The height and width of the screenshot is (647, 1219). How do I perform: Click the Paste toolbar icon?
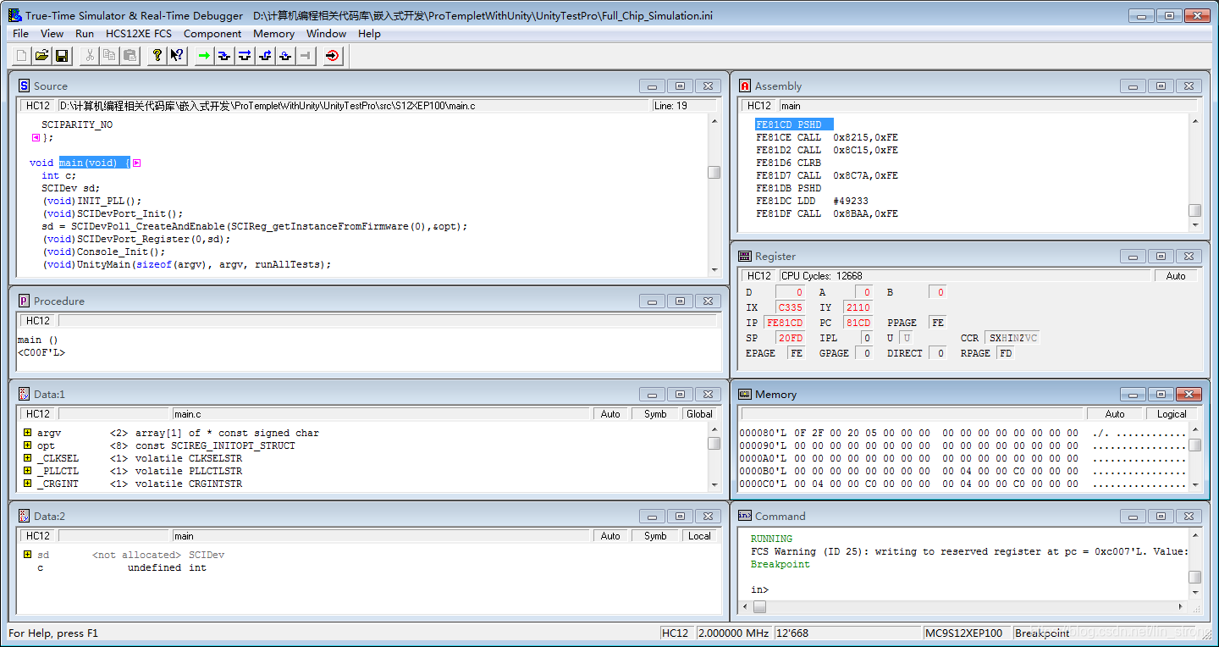pyautogui.click(x=130, y=56)
